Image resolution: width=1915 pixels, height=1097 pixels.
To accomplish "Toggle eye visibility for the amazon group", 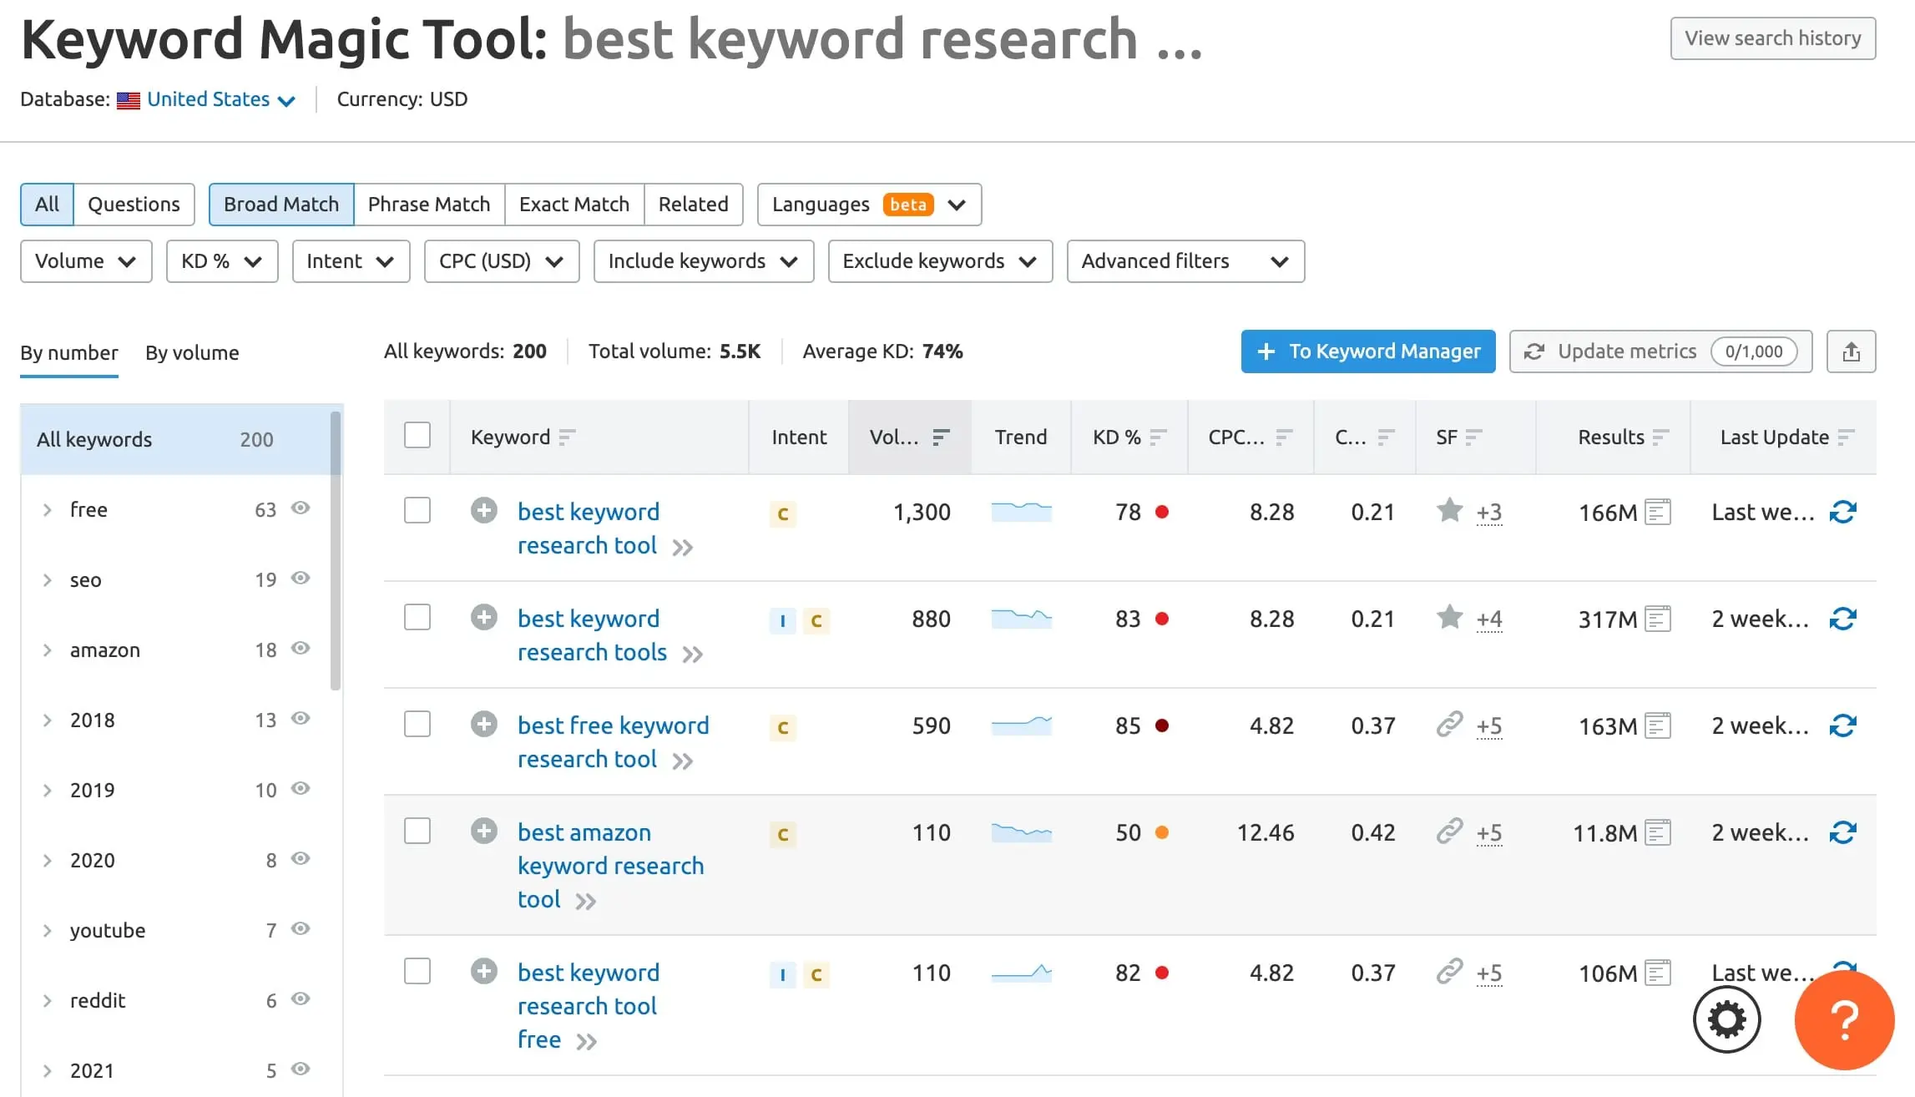I will pyautogui.click(x=301, y=649).
